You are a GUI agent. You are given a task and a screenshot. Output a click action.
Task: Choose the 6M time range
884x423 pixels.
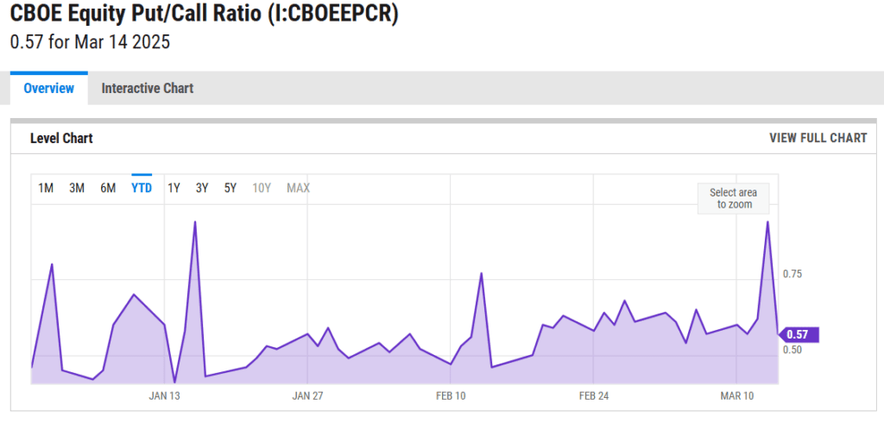[108, 188]
